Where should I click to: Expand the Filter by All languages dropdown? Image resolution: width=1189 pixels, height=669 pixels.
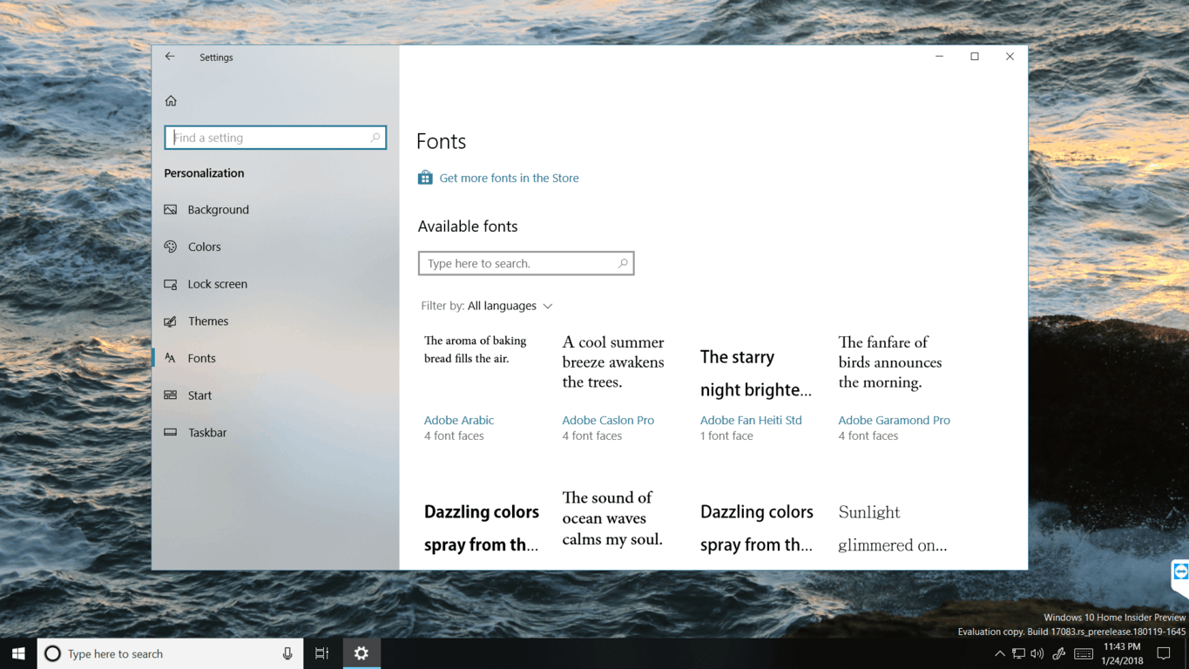tap(487, 306)
